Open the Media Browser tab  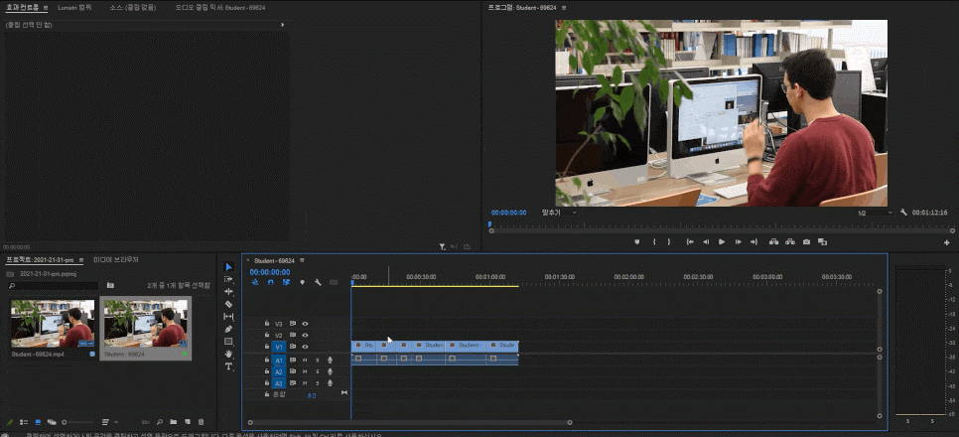click(x=115, y=260)
